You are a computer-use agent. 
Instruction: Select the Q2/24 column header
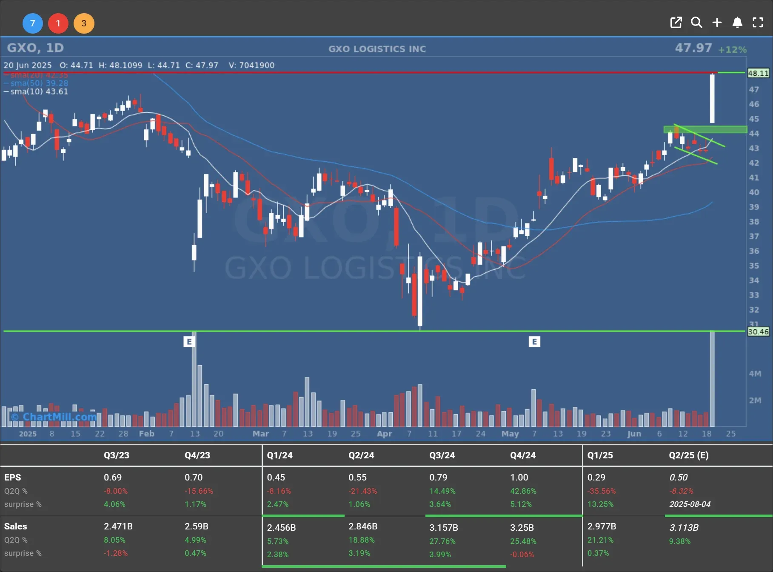point(361,455)
